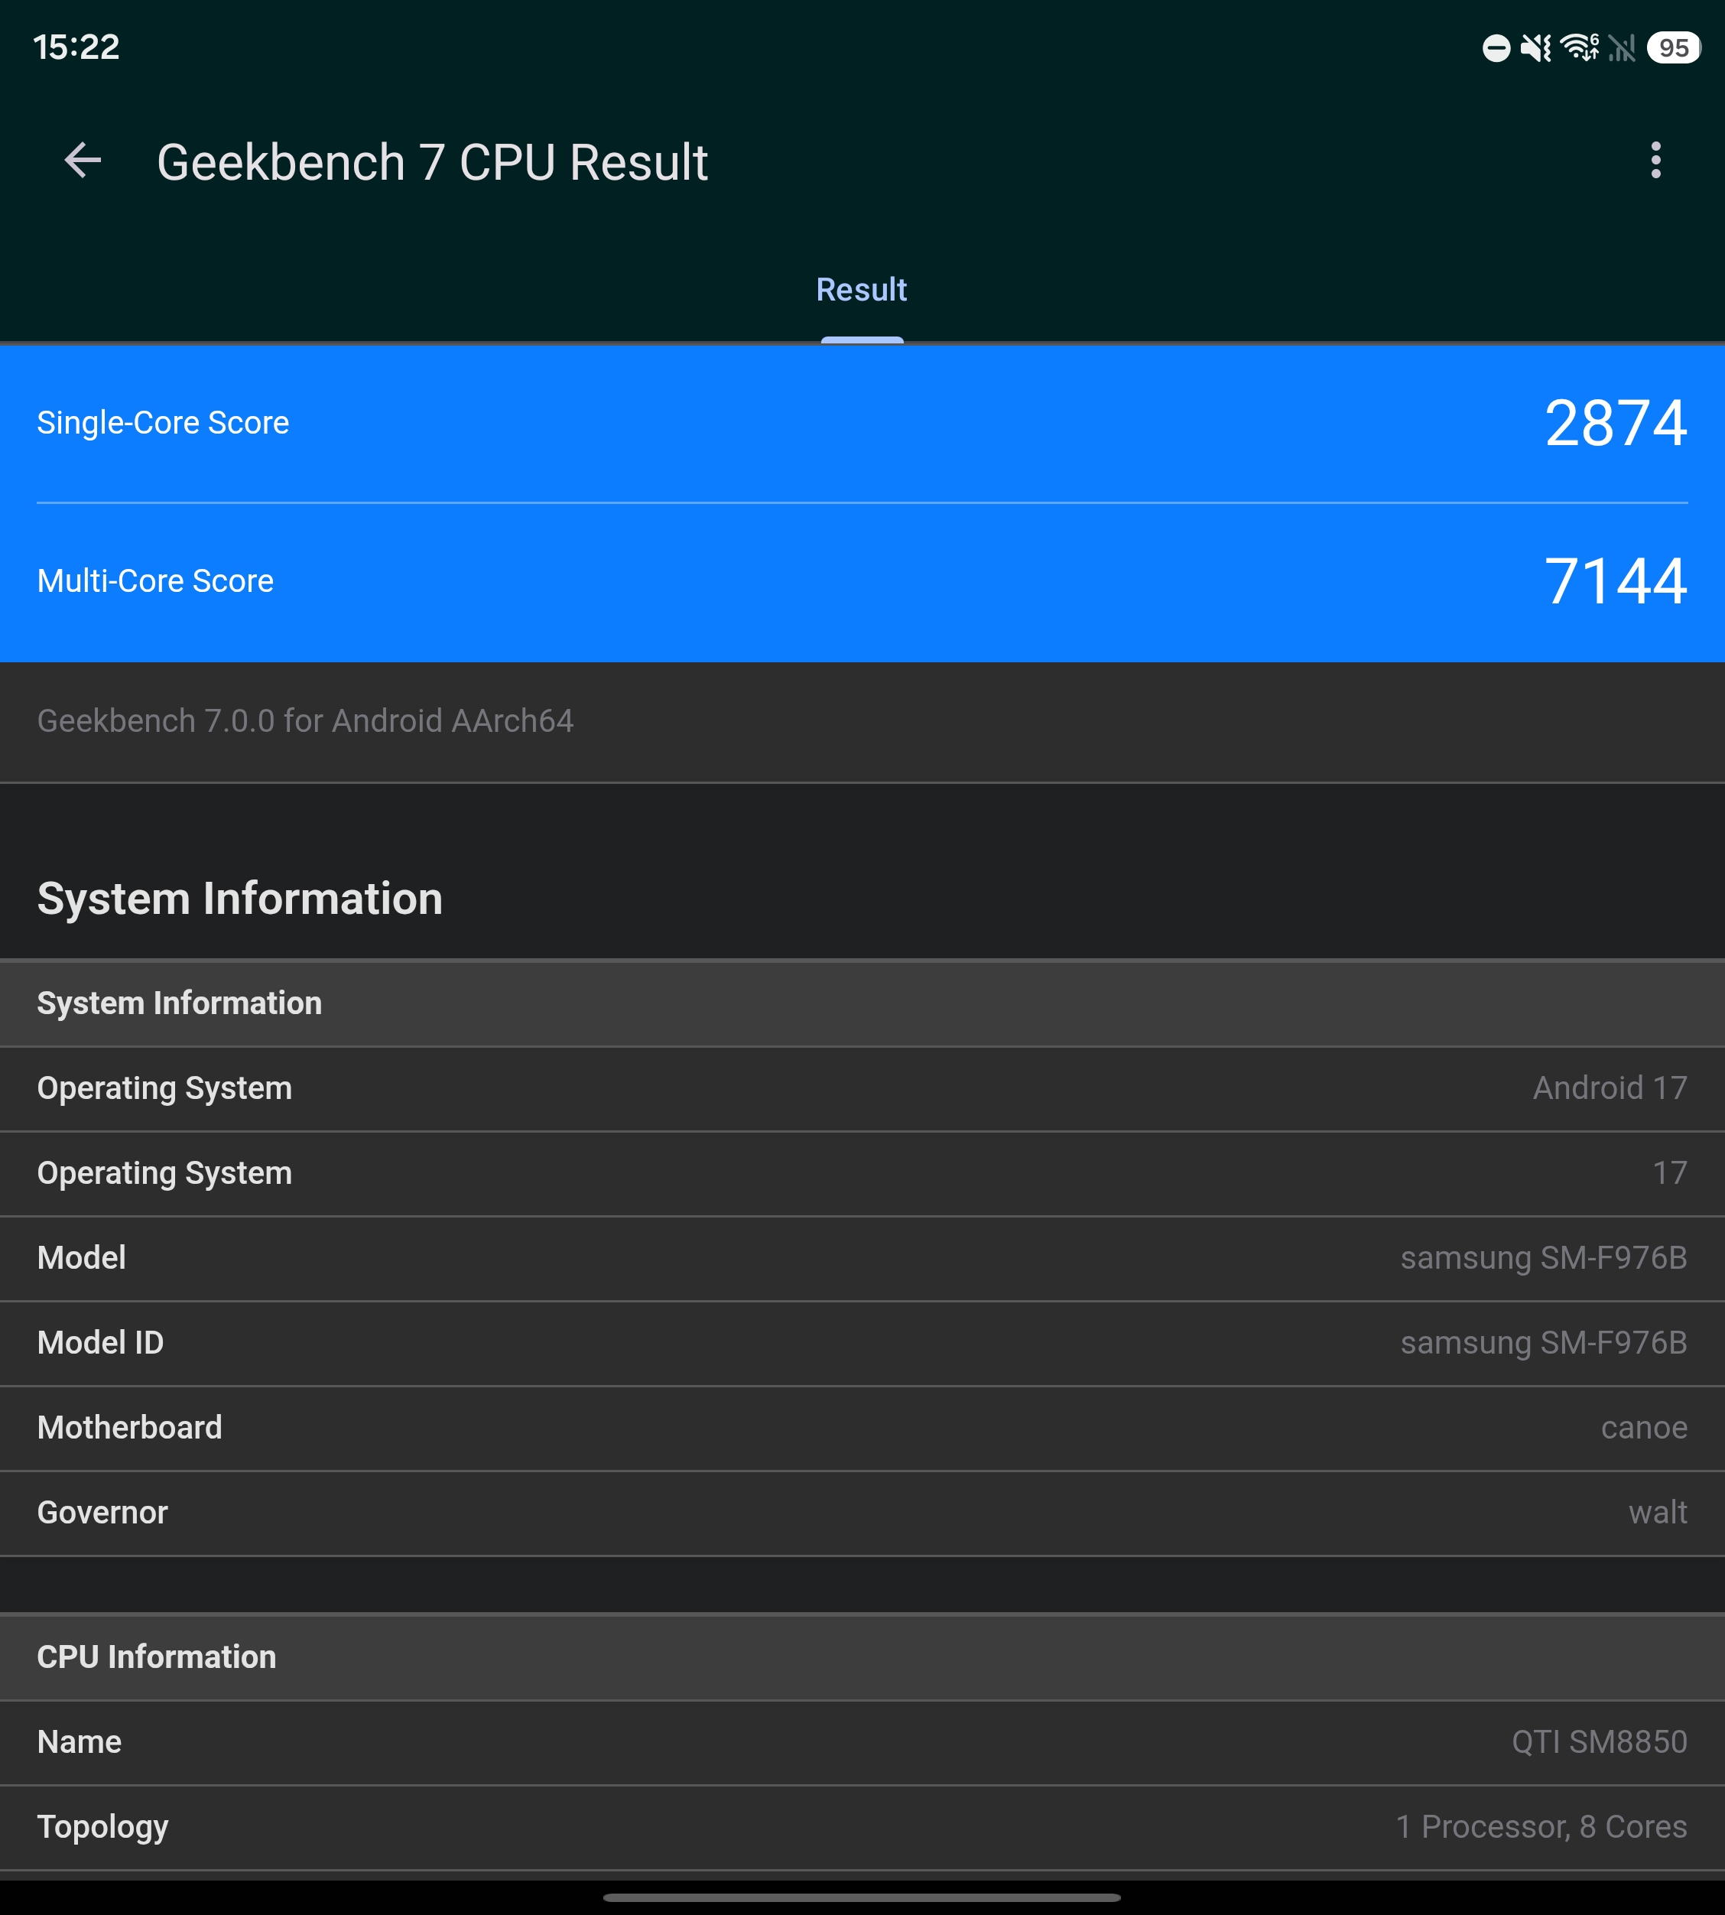Screen dimensions: 1725x1915
Task: Select the Result tab
Action: [862, 290]
